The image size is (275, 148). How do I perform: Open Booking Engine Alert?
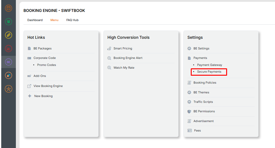tap(128, 58)
